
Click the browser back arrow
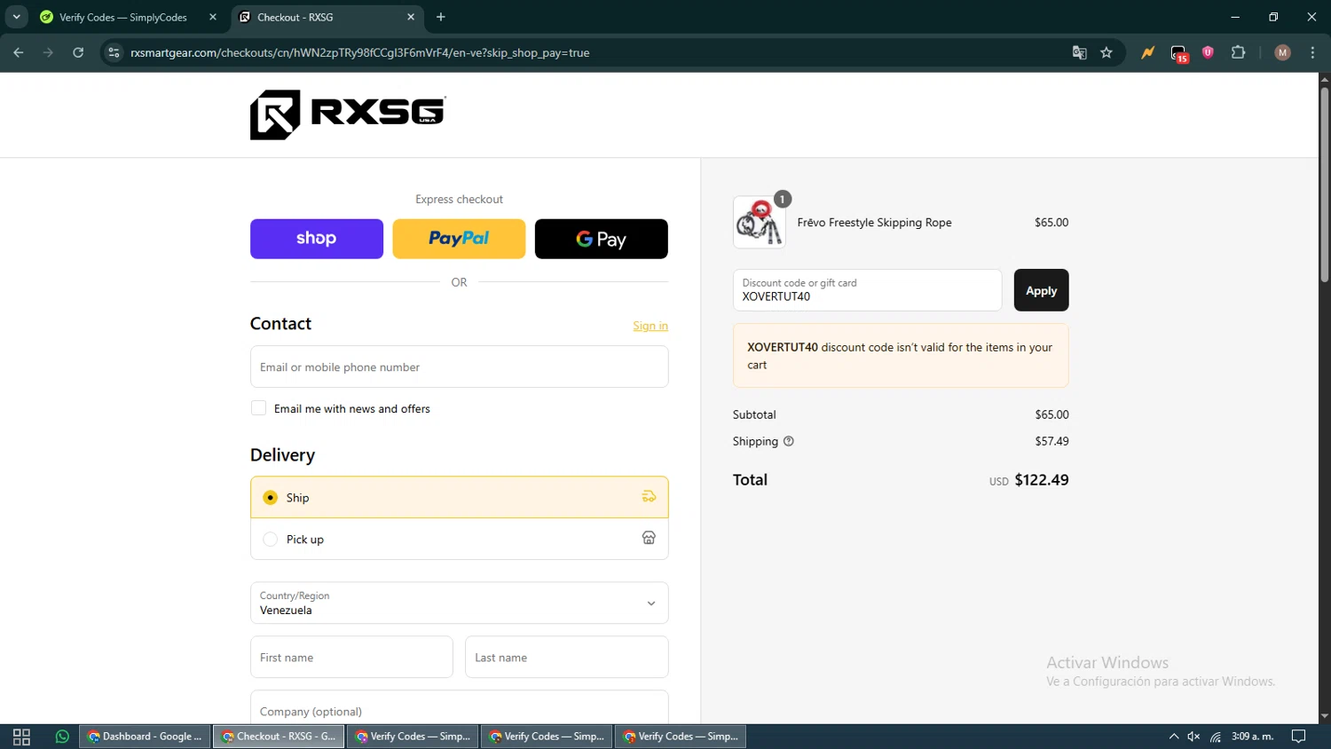click(19, 52)
